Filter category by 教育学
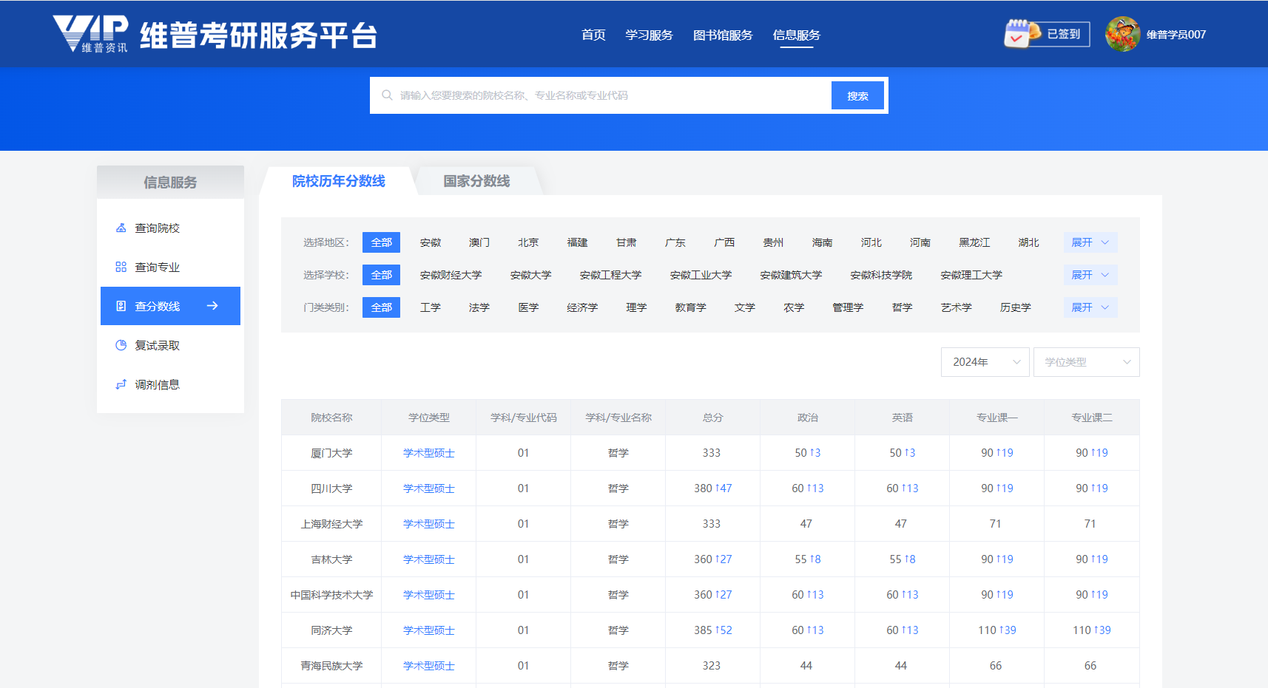The width and height of the screenshot is (1268, 688). click(690, 307)
